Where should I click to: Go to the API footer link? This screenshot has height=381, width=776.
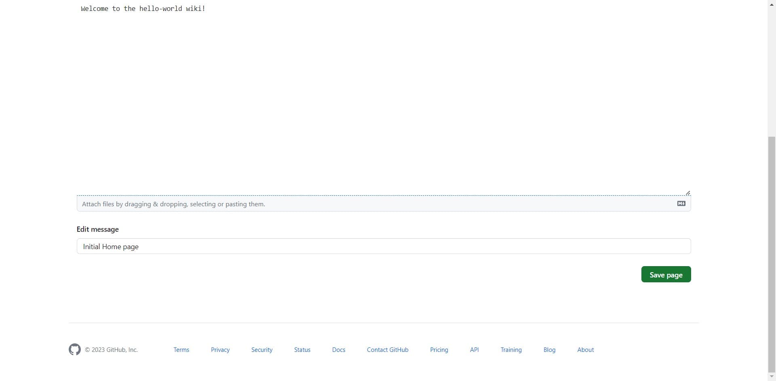click(474, 350)
